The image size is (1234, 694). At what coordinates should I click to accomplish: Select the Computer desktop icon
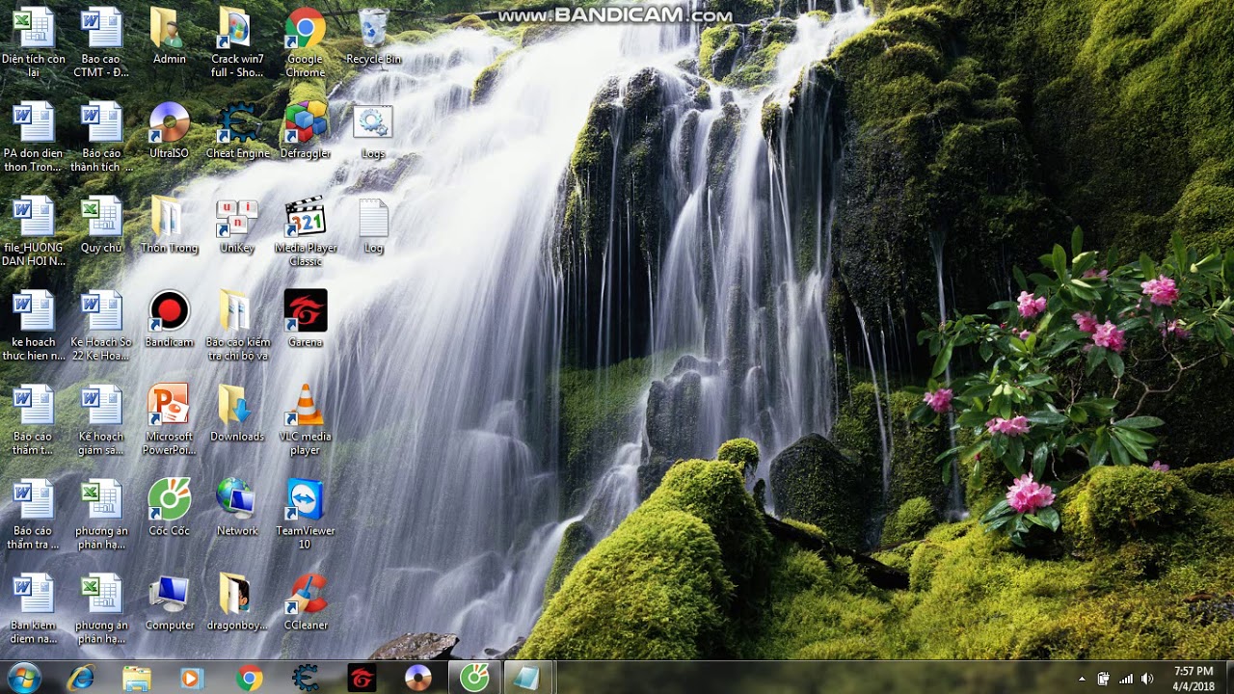pos(170,603)
